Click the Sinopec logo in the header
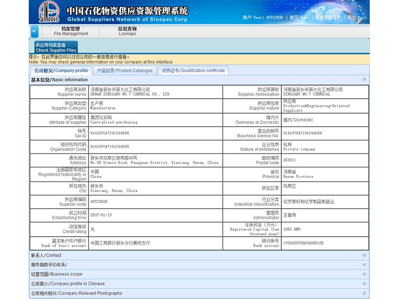 click(x=49, y=12)
